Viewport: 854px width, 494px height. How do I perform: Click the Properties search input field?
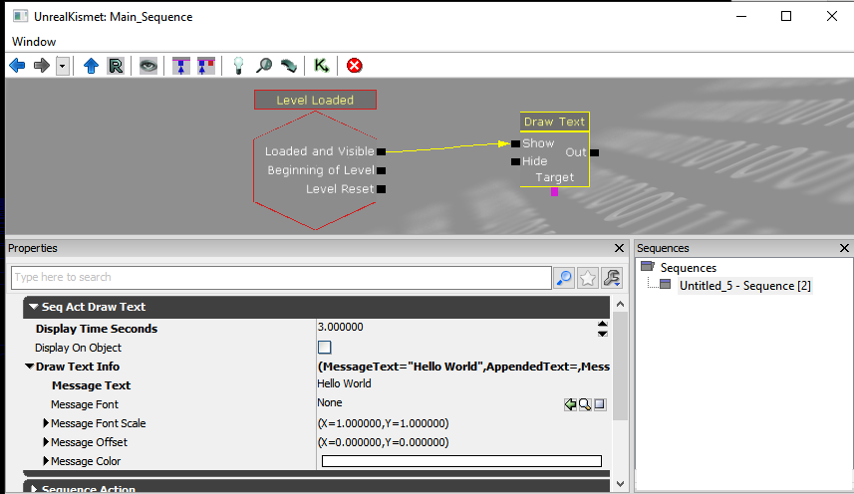280,277
